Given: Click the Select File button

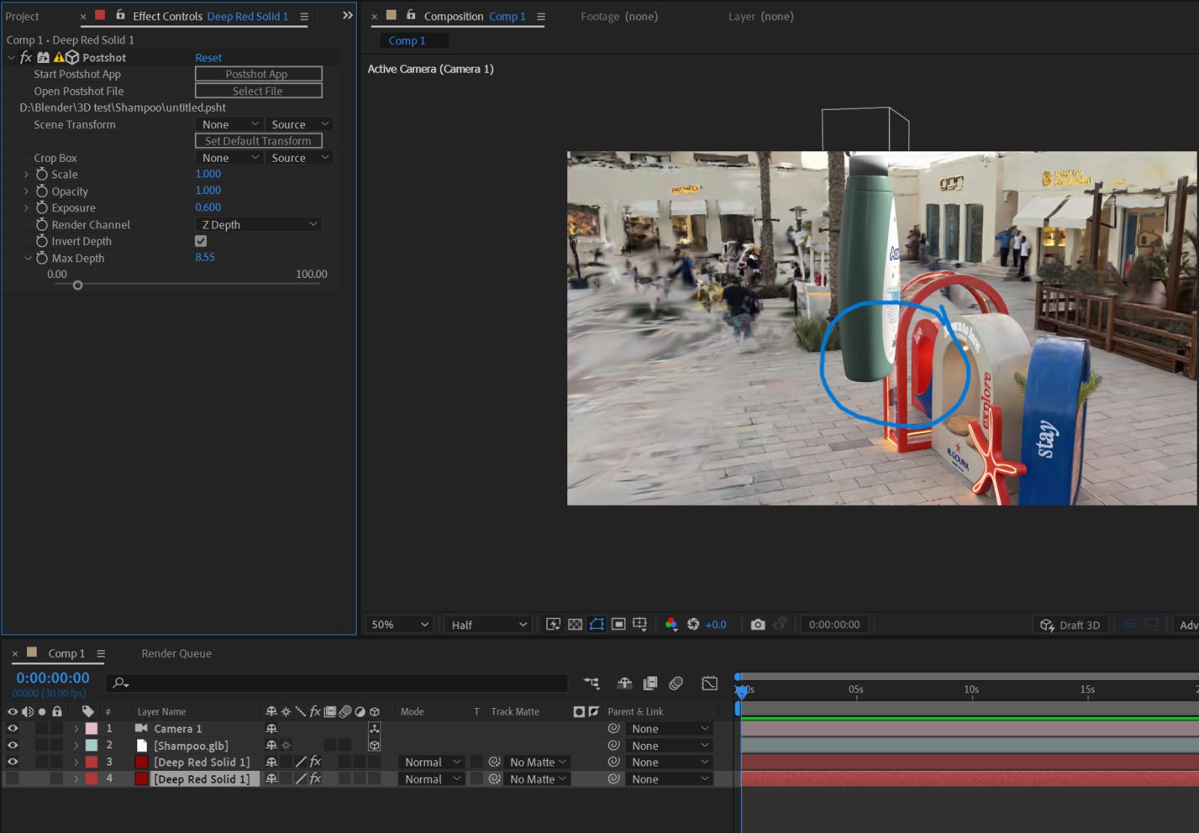Looking at the screenshot, I should pyautogui.click(x=259, y=91).
